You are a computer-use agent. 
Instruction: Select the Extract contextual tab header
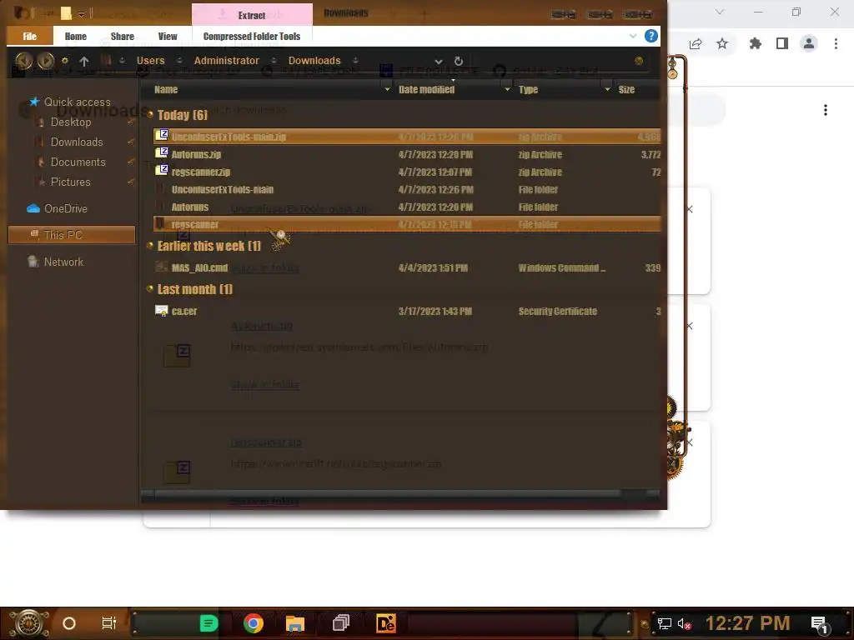tap(252, 15)
